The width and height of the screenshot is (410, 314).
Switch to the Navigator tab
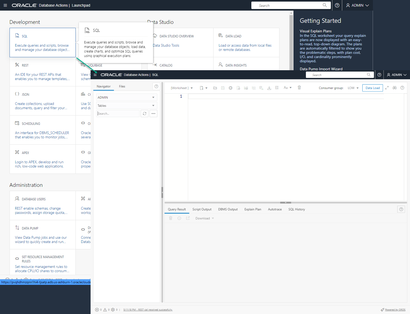104,86
